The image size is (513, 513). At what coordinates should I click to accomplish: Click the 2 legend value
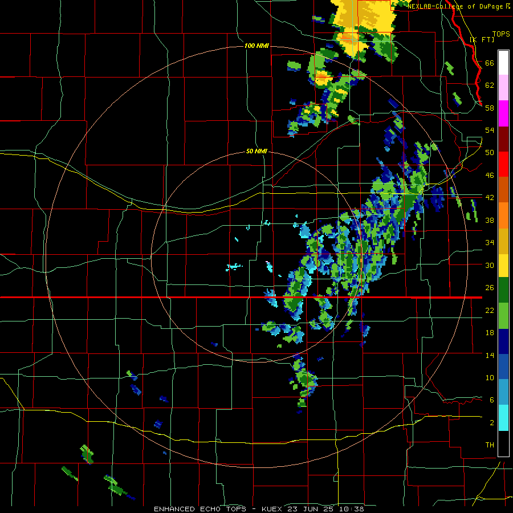[492, 422]
